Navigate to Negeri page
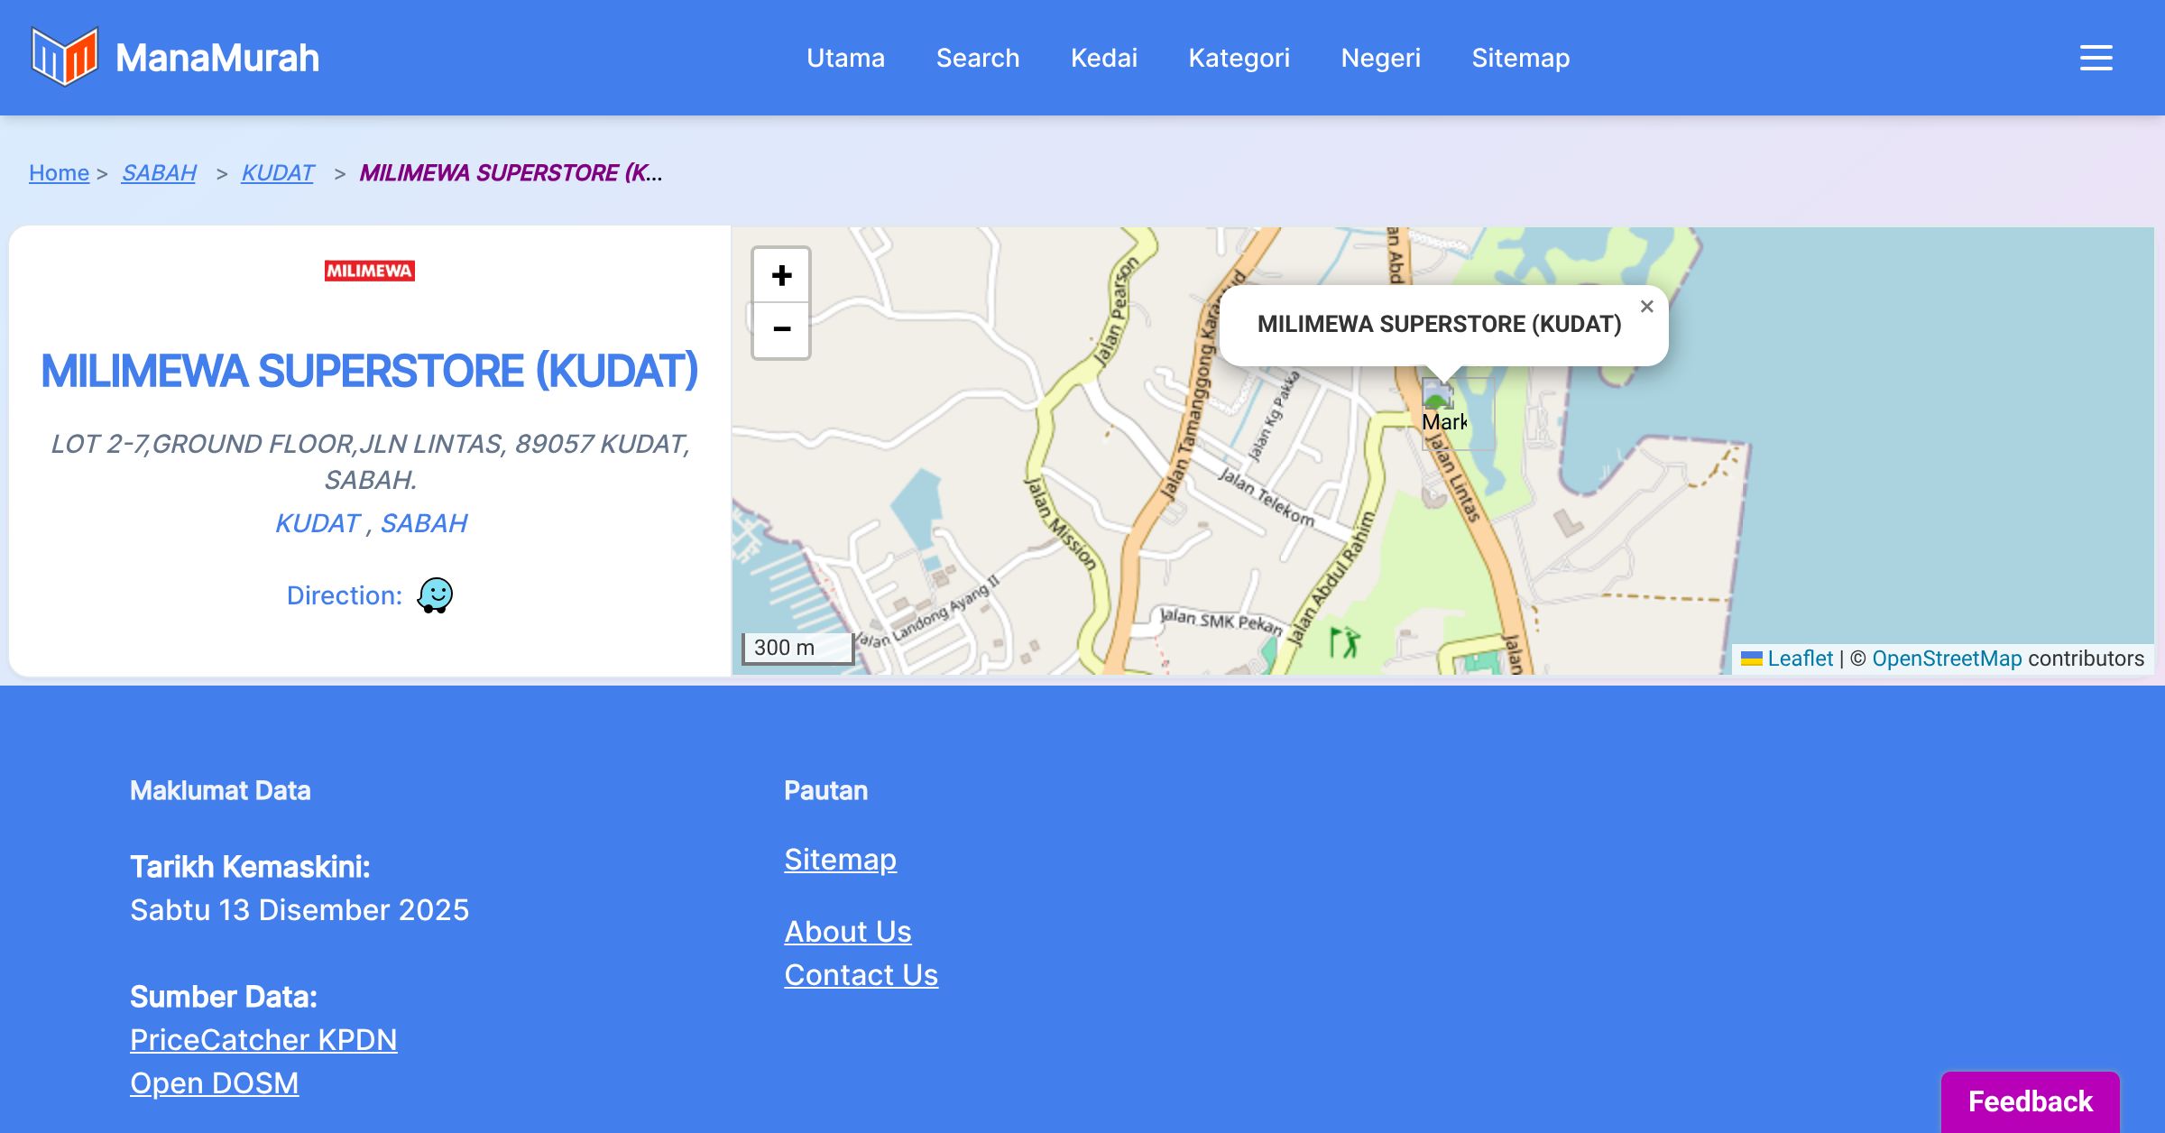This screenshot has width=2165, height=1133. [x=1380, y=58]
